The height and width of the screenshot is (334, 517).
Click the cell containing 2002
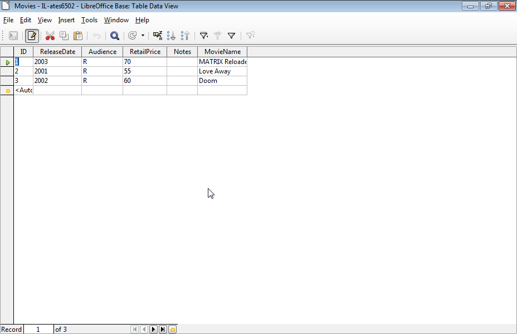57,81
